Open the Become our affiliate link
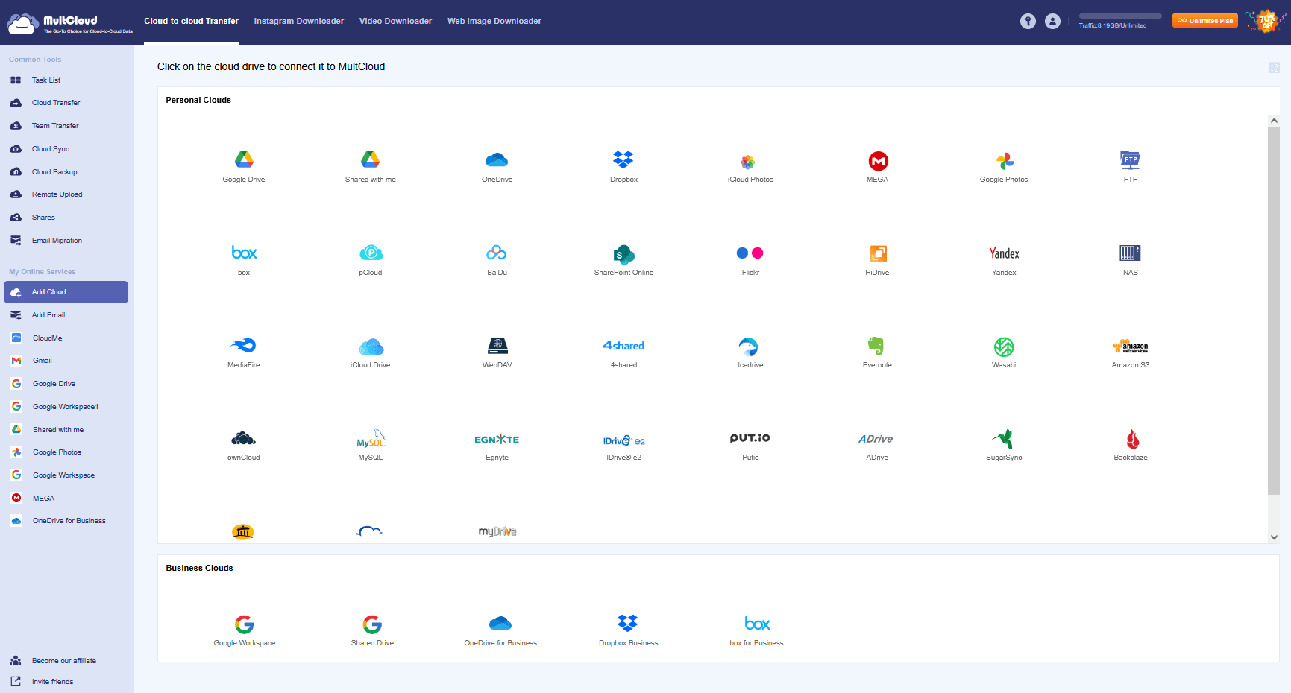The width and height of the screenshot is (1291, 693). 63,661
